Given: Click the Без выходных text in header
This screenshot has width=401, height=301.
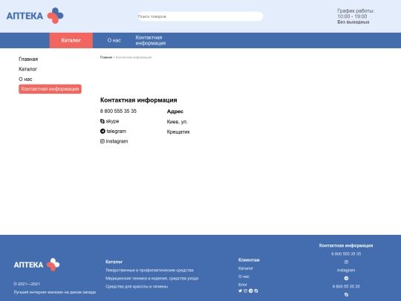Looking at the screenshot, I should pyautogui.click(x=353, y=22).
